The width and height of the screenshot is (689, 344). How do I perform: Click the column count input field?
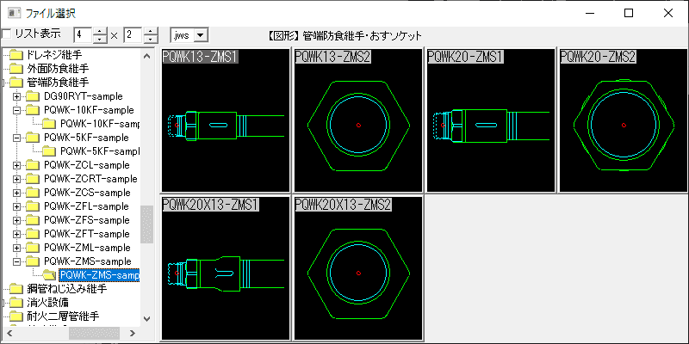coord(82,35)
